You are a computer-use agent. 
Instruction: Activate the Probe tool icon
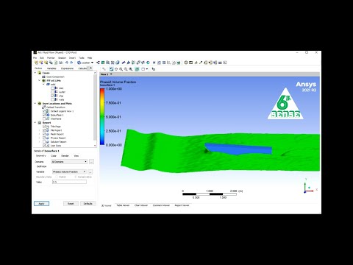[201, 63]
